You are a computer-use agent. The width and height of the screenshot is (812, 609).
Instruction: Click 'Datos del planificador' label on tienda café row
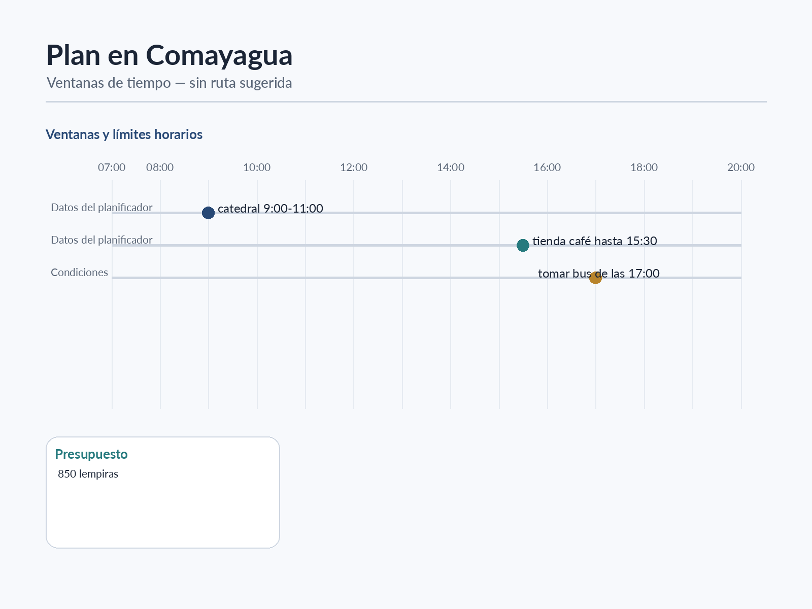pos(101,240)
